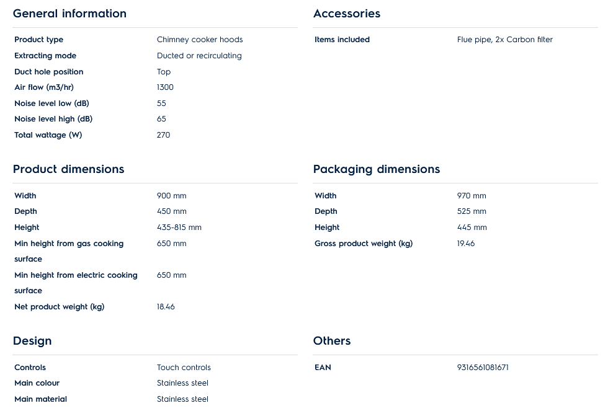This screenshot has width=608, height=411.
Task: Select the Chimney cooker hoods value
Action: pos(200,40)
